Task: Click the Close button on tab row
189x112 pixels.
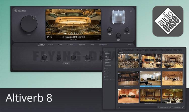Action: pos(130,45)
